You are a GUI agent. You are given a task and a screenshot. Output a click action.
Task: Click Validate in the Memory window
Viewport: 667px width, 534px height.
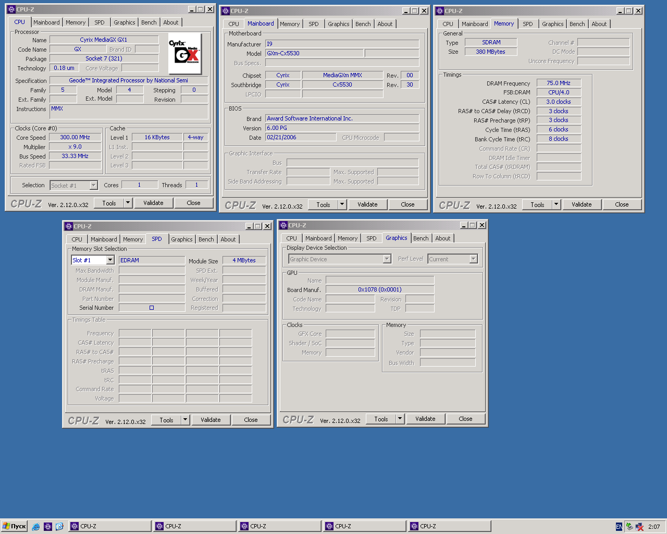[582, 204]
